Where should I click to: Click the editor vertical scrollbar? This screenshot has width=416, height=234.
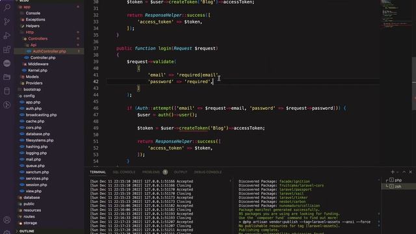(413, 83)
